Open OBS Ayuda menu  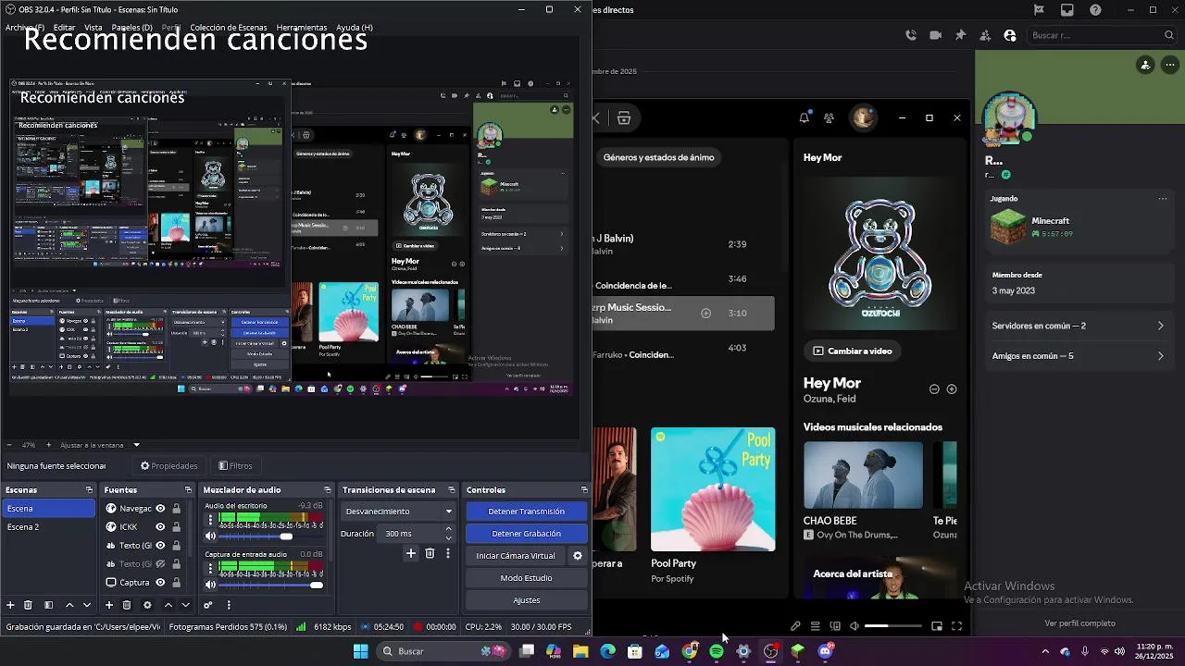(355, 28)
